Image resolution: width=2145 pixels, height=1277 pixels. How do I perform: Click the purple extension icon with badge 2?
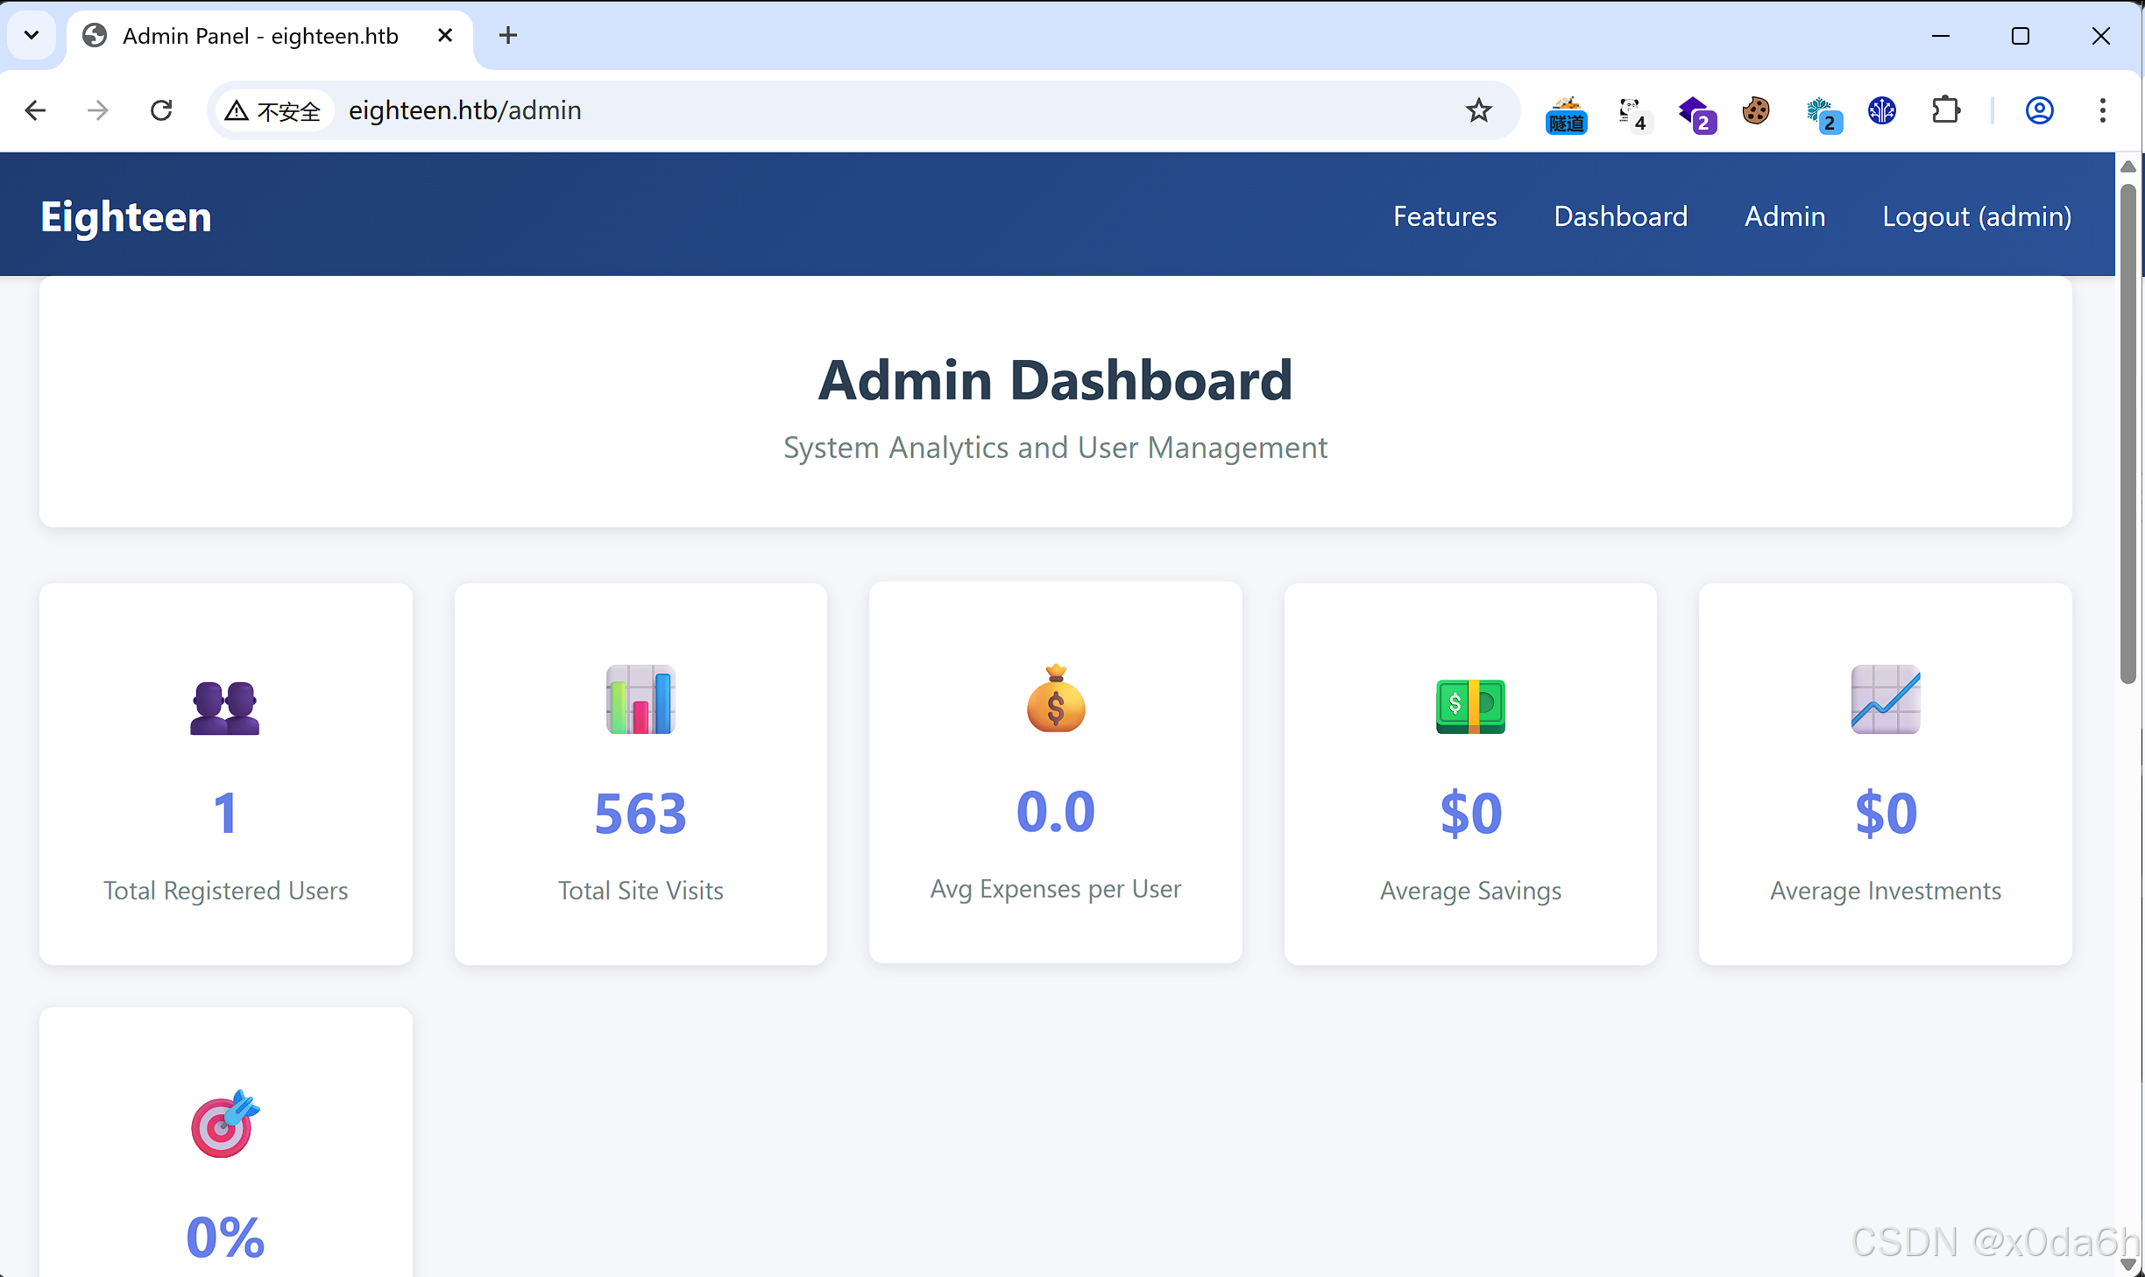click(1696, 114)
